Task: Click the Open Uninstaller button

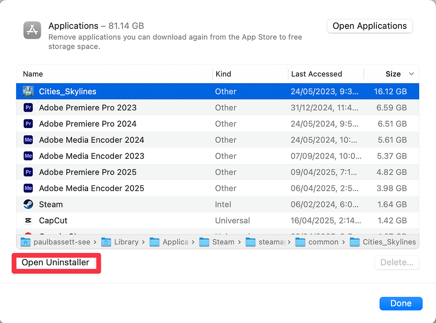Action: coord(56,262)
